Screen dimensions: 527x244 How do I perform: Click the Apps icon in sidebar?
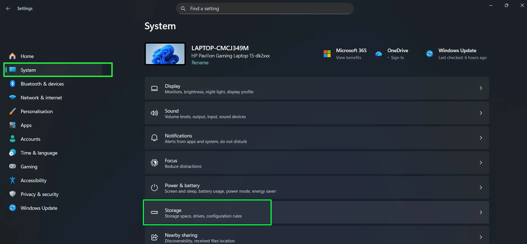[12, 125]
